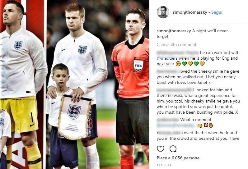The width and height of the screenshot is (248, 169).
Task: Click the blurred commenter of I looked for him
Action: [175, 90]
